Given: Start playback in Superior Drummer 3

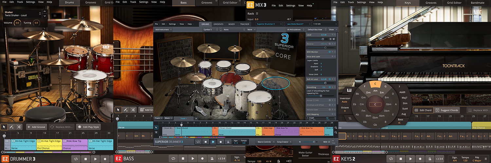Looking at the screenshot, I should tap(213, 142).
